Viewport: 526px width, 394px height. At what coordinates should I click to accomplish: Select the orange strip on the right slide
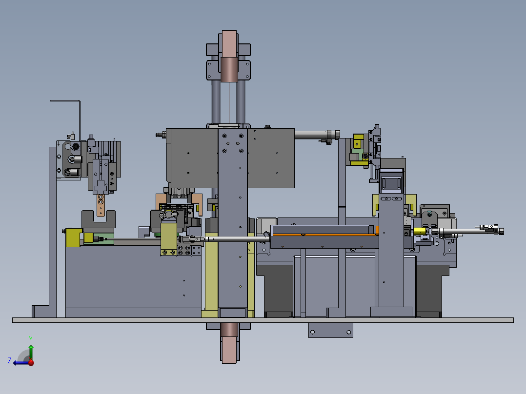(325, 235)
